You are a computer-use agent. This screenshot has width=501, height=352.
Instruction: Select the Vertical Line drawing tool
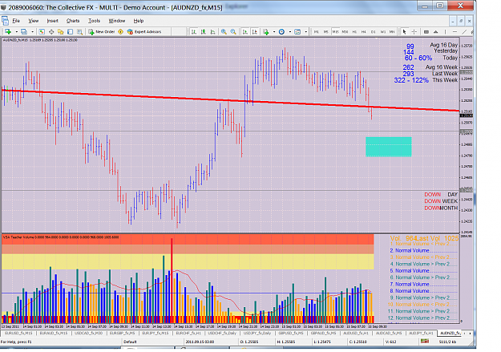[x=445, y=31]
